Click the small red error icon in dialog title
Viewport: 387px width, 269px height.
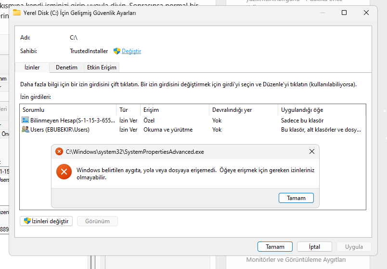[59, 151]
